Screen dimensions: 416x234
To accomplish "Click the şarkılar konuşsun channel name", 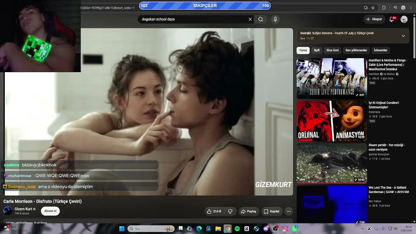I will (379, 154).
